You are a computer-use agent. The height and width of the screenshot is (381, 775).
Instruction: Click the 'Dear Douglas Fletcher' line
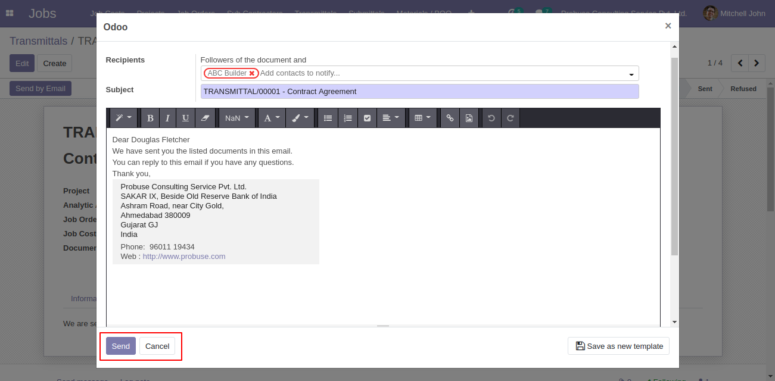pos(151,140)
